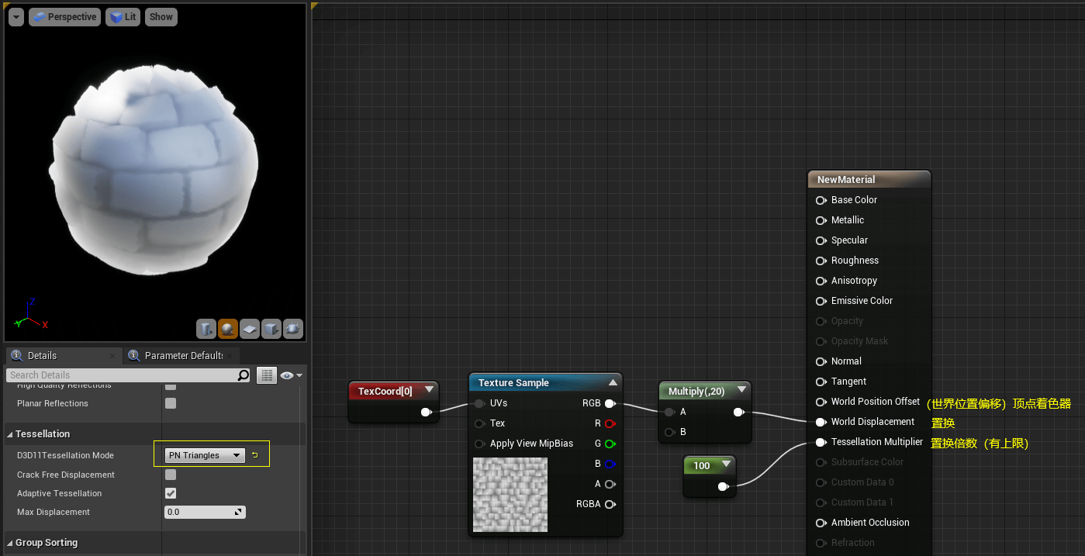The image size is (1085, 556).
Task: Click the Max Displacement value field
Action: click(x=205, y=512)
